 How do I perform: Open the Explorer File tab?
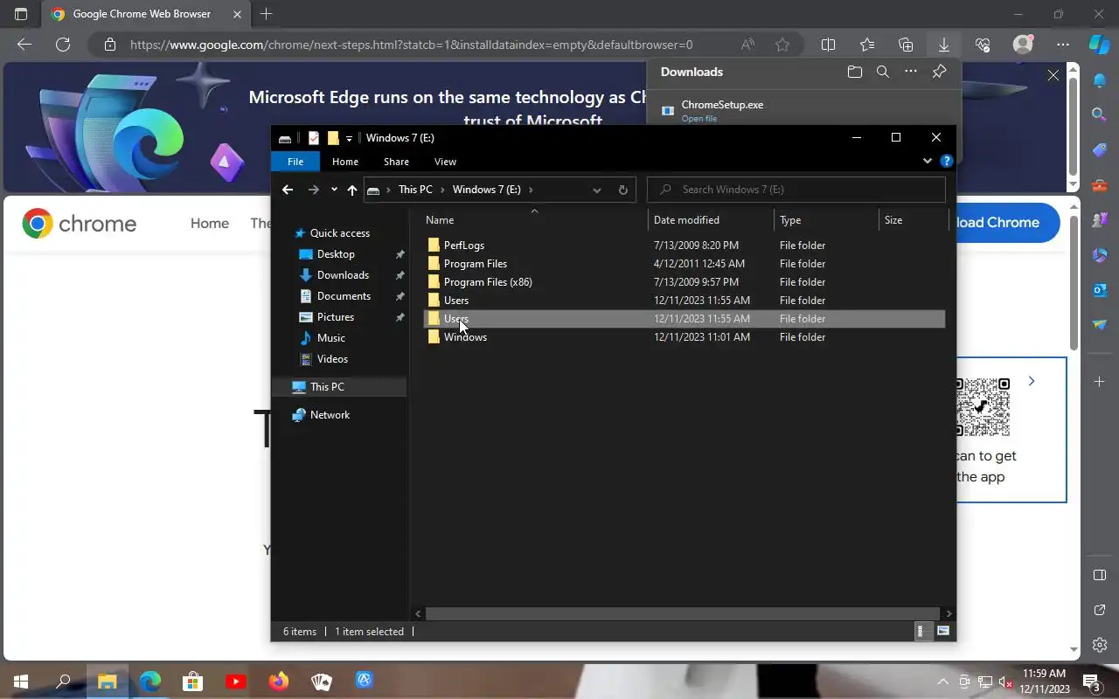point(295,162)
